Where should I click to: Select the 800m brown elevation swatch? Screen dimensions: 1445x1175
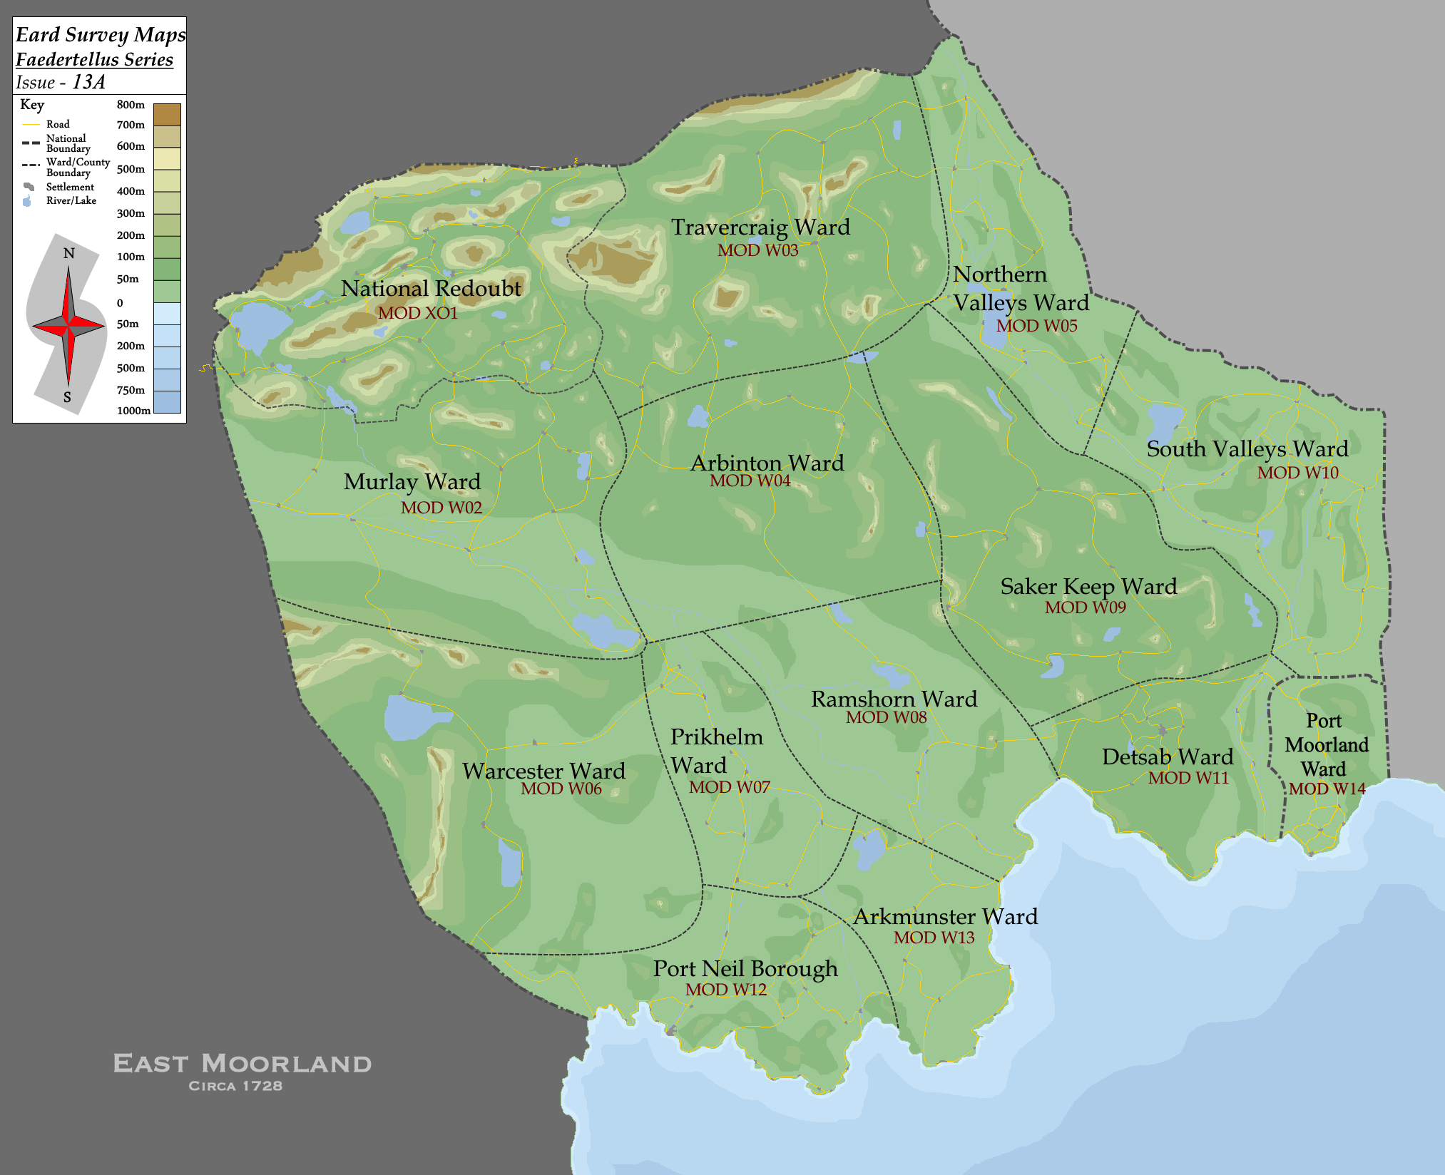(x=167, y=114)
